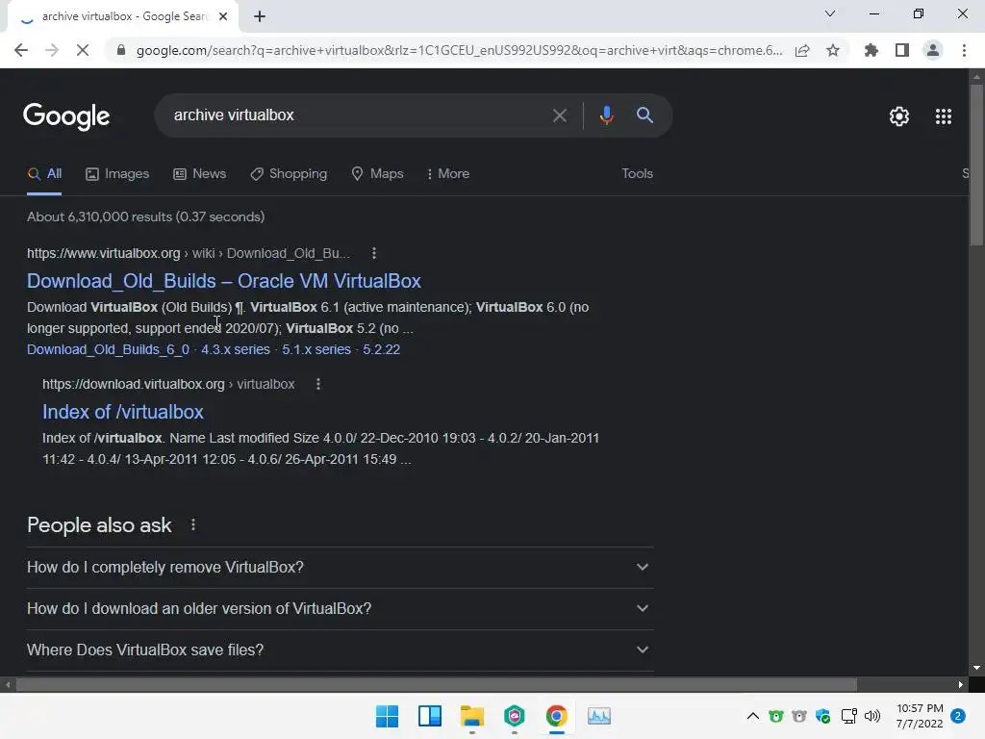Viewport: 985px width, 739px height.
Task: Share this page from the address bar
Action: [802, 50]
